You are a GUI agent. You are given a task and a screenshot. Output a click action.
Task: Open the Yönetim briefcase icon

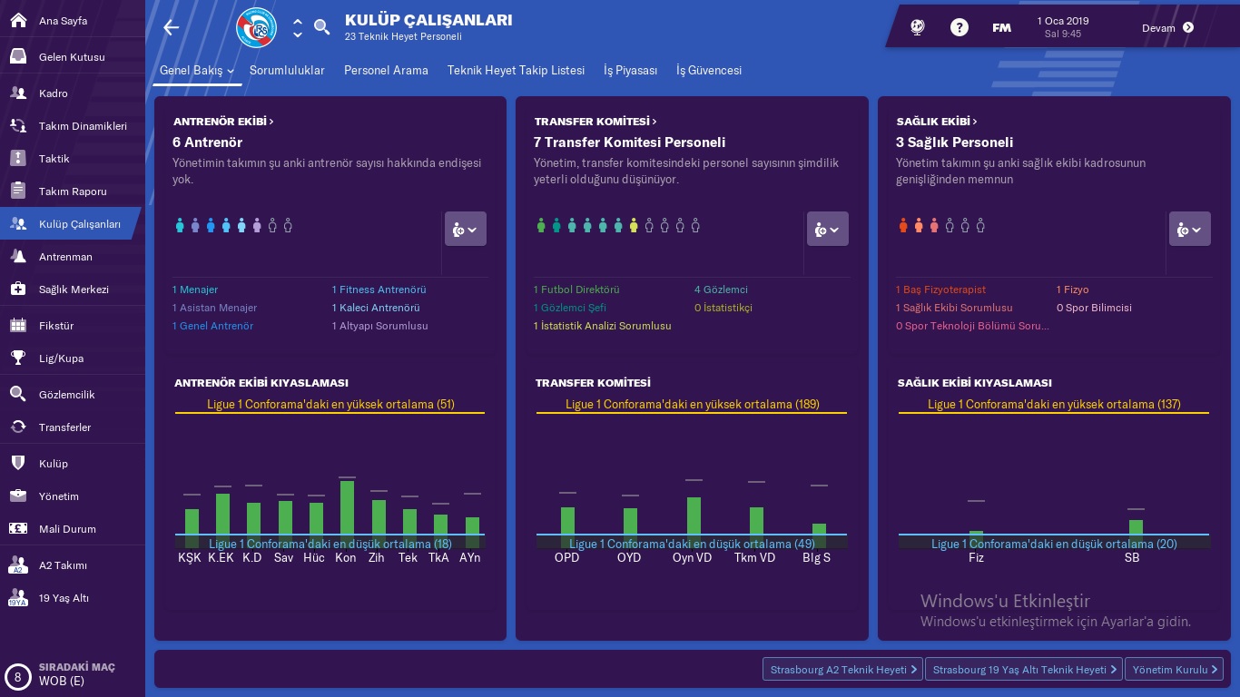[x=17, y=496]
